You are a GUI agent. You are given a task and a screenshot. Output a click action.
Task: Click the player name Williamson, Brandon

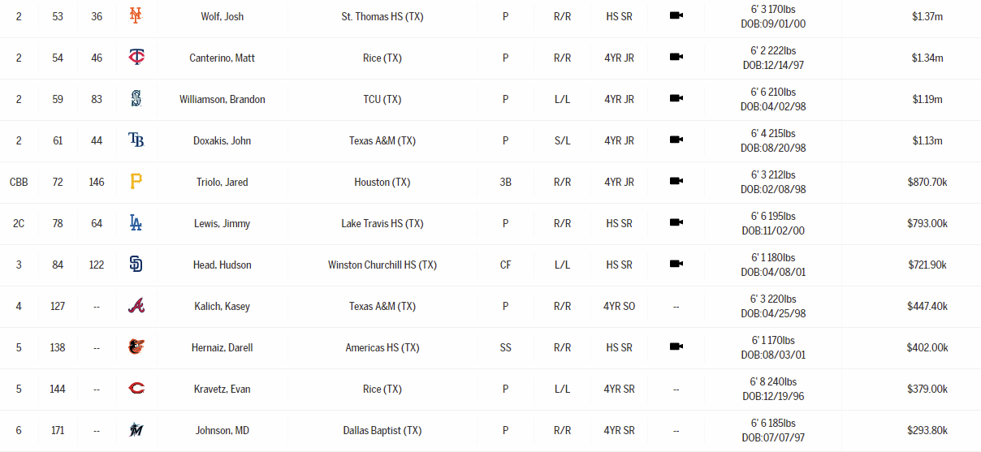pos(222,99)
